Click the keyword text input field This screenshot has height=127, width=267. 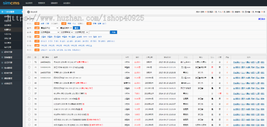[x=99, y=32]
